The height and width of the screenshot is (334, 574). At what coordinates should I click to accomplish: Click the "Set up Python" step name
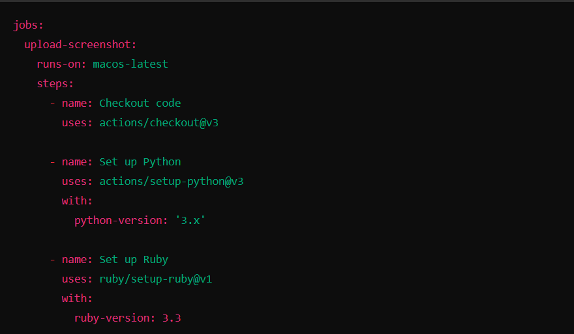[140, 161]
